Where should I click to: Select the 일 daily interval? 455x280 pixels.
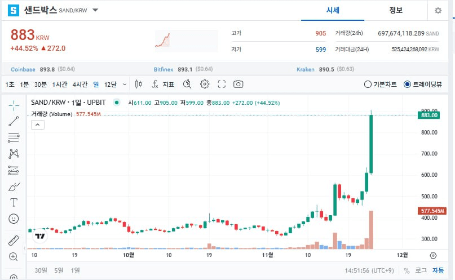96,85
